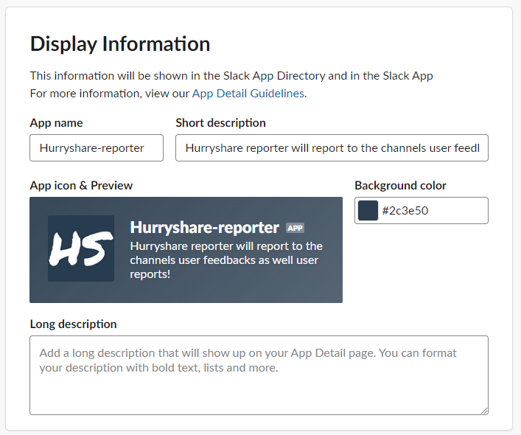Open the App Detail Guidelines link
Viewport: 521px width, 435px height.
[x=248, y=94]
